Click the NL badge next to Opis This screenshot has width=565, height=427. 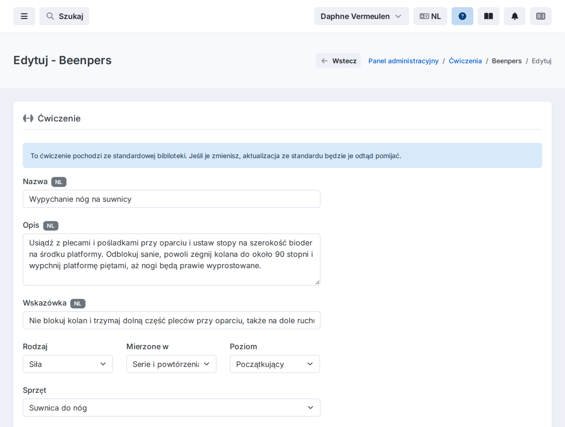[x=50, y=226]
